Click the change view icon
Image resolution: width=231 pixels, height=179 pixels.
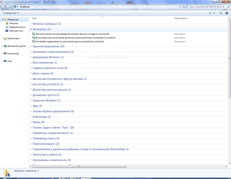[210, 13]
